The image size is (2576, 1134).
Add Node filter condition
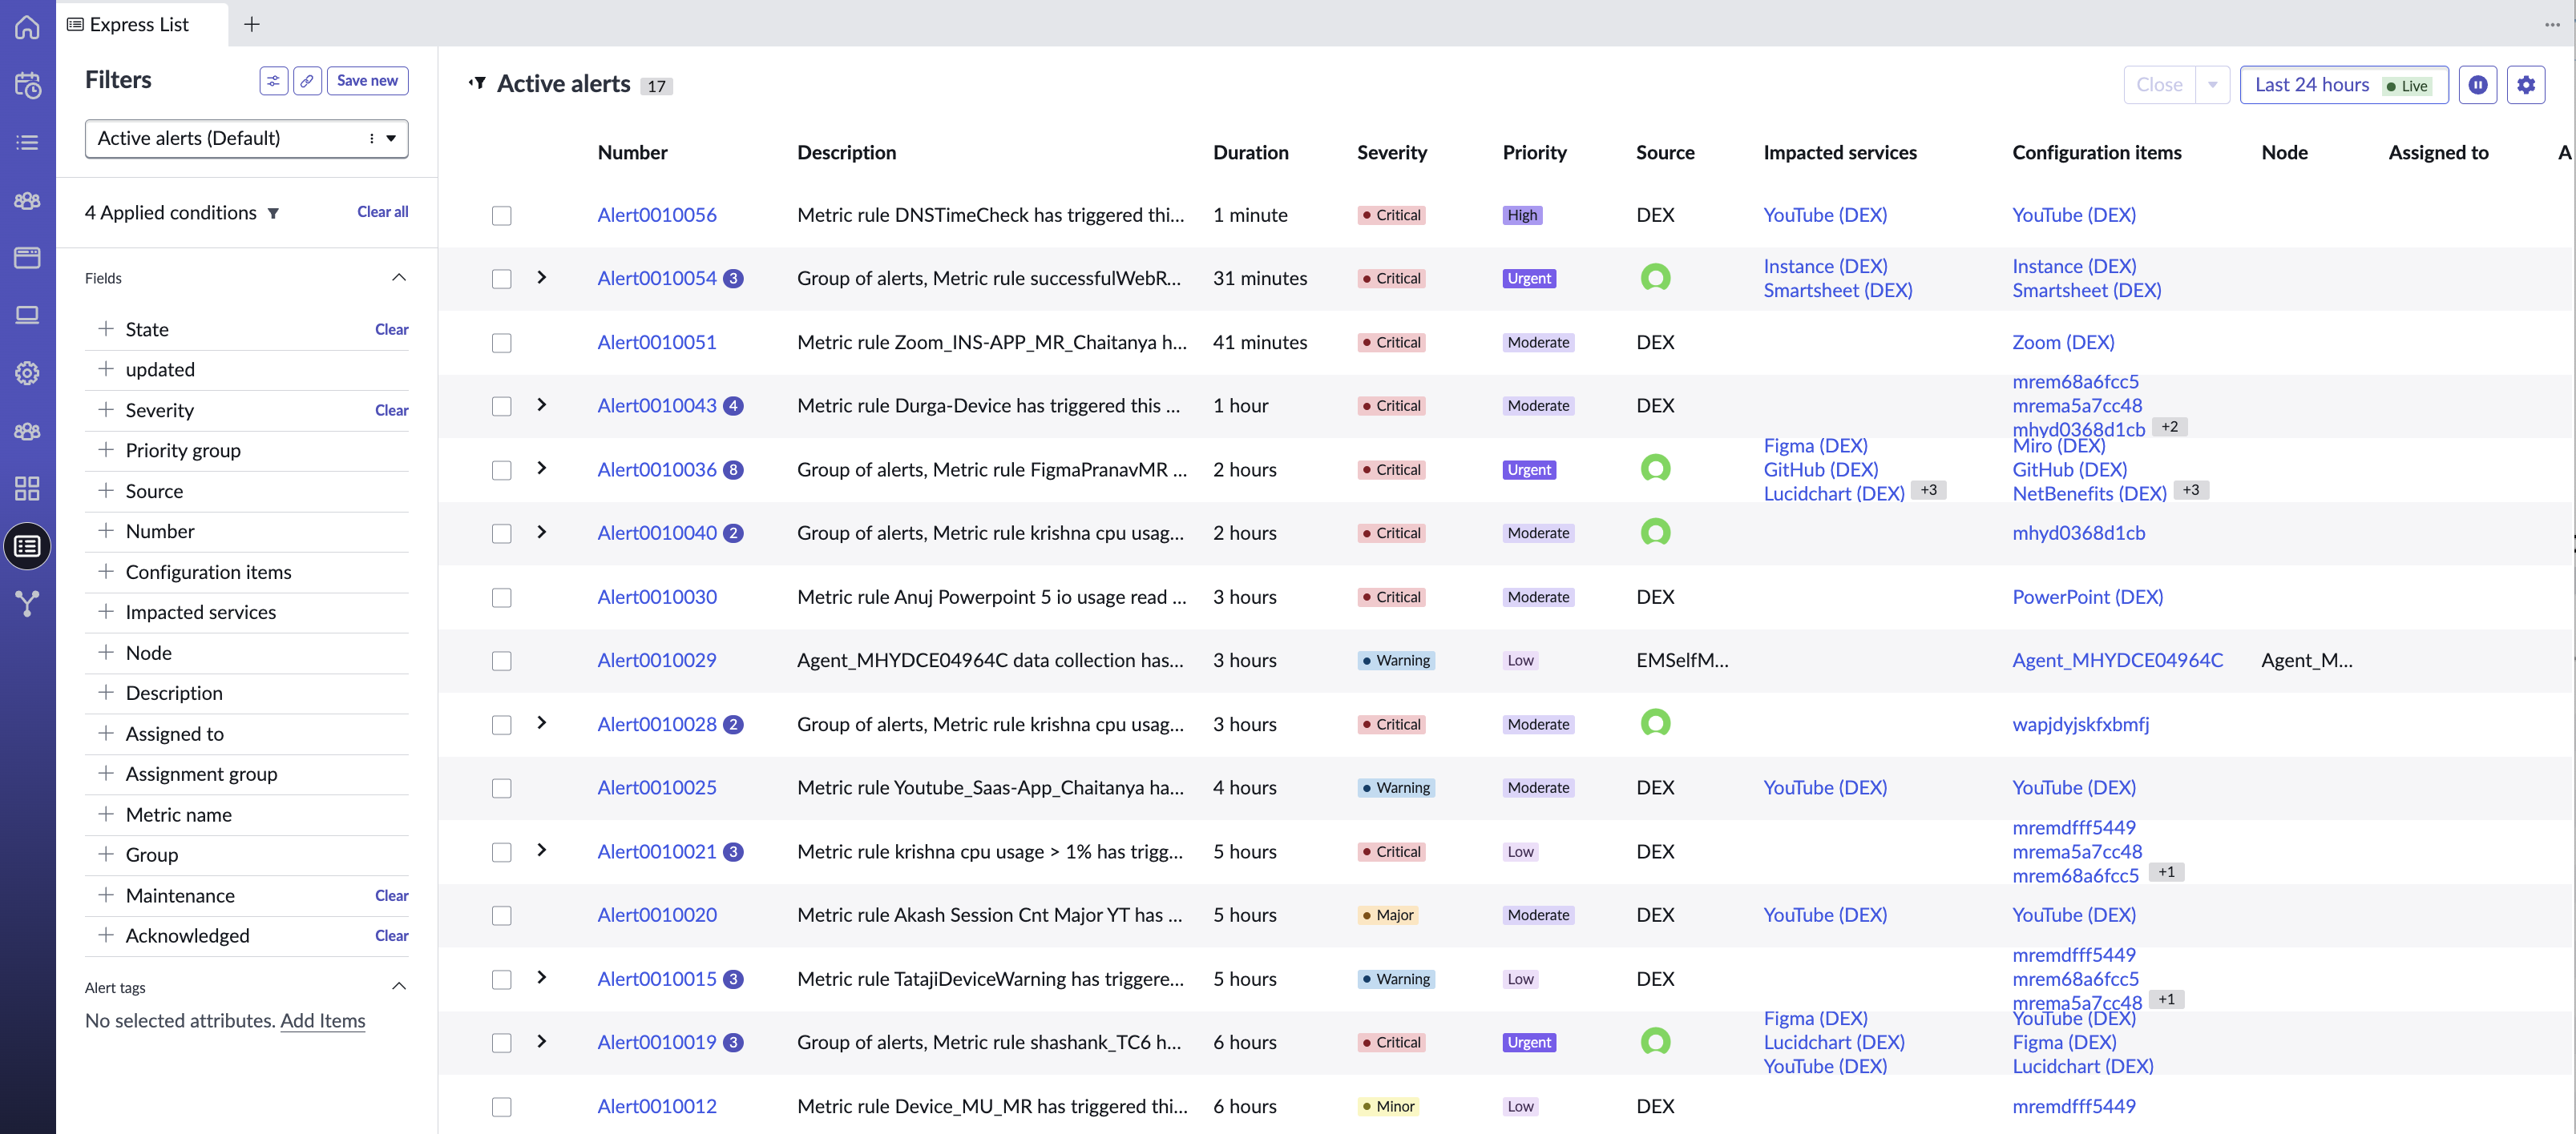105,653
